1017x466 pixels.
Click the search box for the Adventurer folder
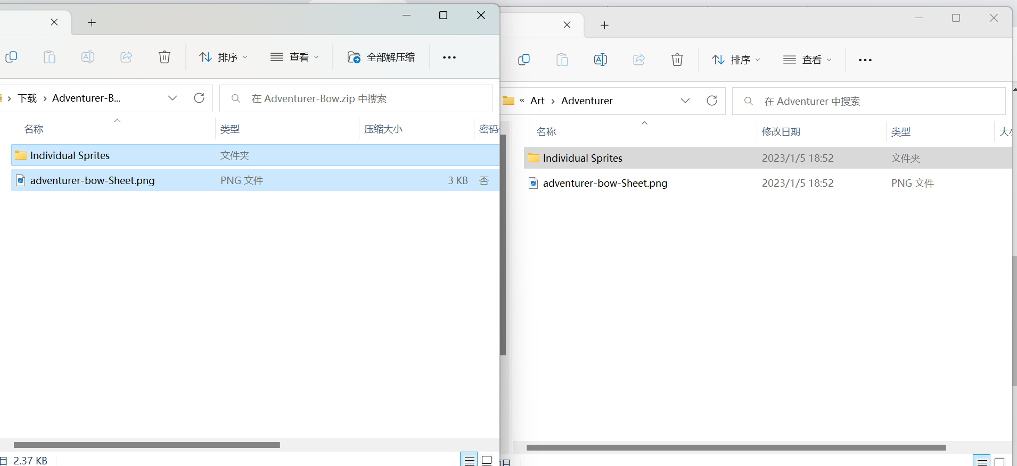(869, 101)
